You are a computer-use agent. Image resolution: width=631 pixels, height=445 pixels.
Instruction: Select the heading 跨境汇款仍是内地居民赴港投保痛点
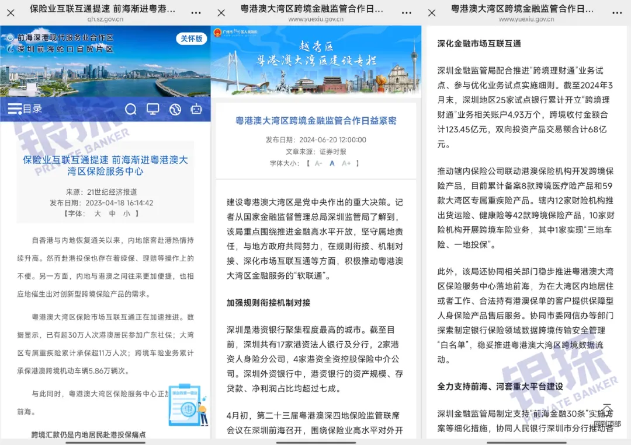[x=89, y=435]
